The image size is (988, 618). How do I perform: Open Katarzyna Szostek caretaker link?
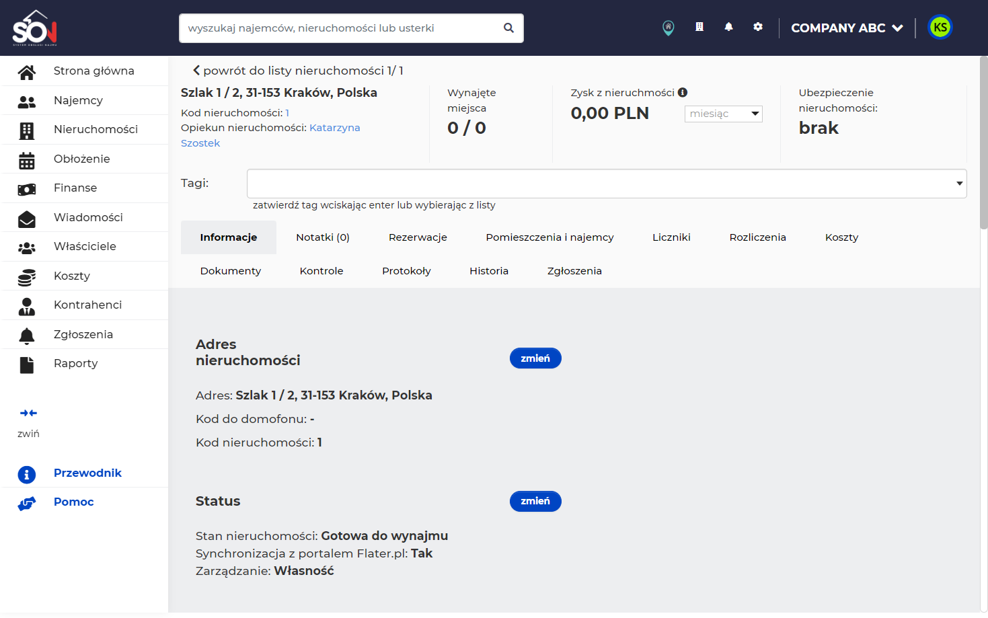[x=270, y=135]
